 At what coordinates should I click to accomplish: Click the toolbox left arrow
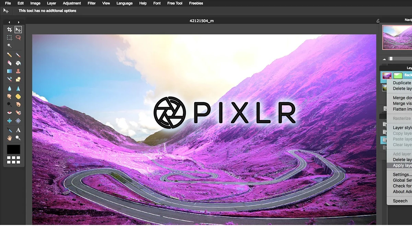point(9,22)
